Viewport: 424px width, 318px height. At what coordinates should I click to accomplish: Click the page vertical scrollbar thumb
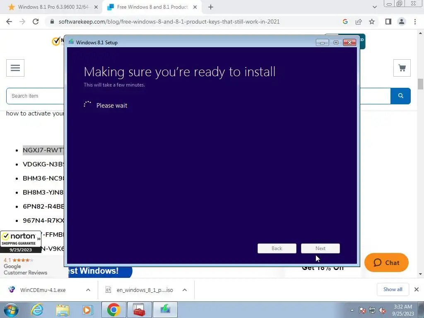(421, 84)
